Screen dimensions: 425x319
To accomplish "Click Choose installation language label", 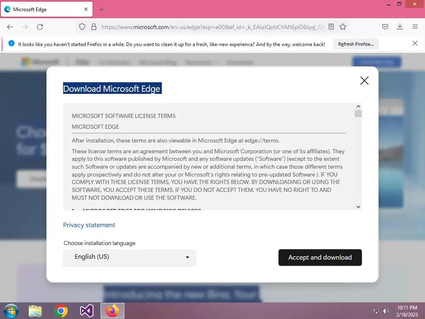I will point(100,243).
